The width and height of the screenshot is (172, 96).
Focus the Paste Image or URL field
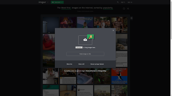click(x=85, y=54)
